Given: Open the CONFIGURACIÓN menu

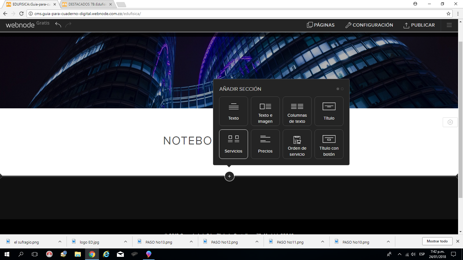Looking at the screenshot, I should click(x=369, y=25).
